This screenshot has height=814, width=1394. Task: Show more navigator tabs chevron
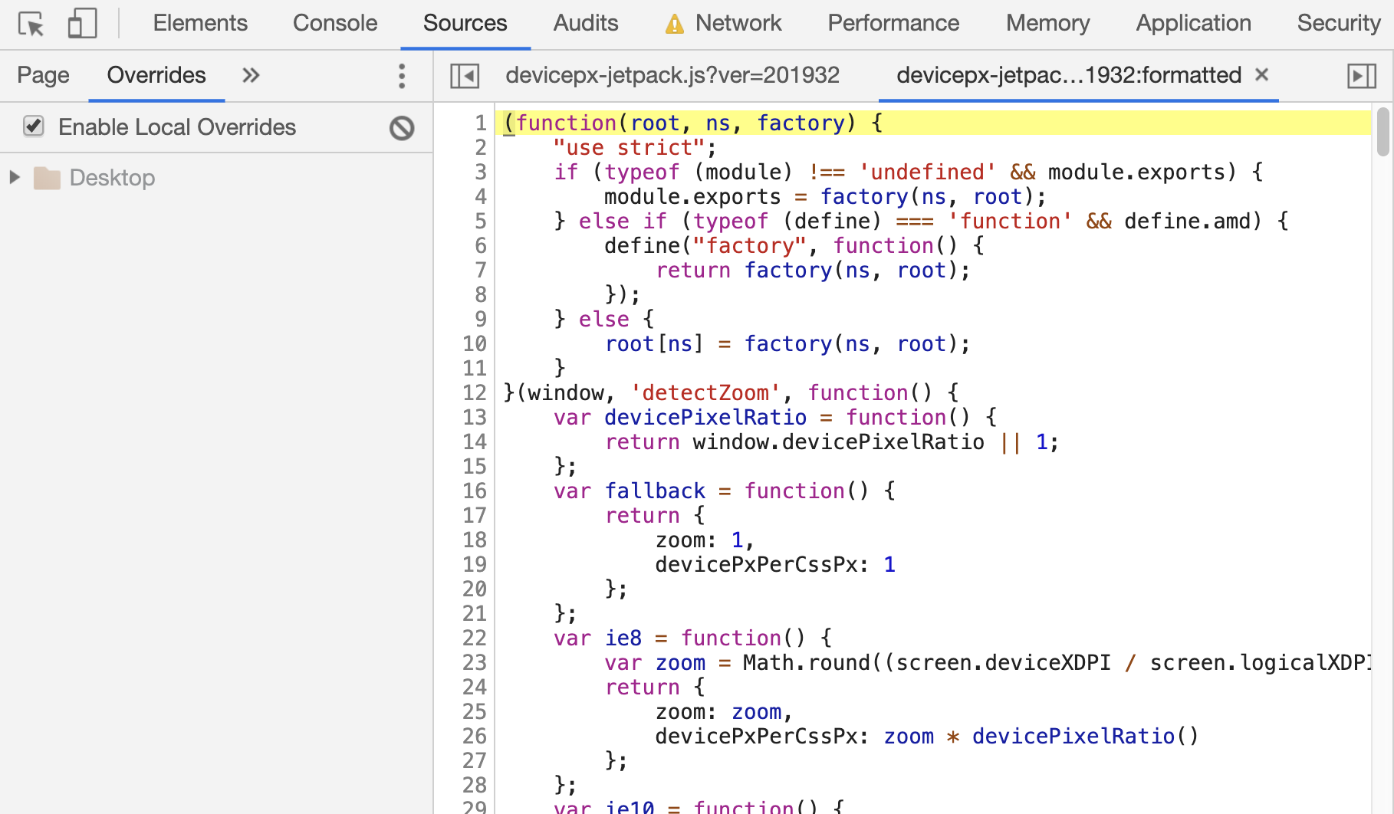point(251,75)
